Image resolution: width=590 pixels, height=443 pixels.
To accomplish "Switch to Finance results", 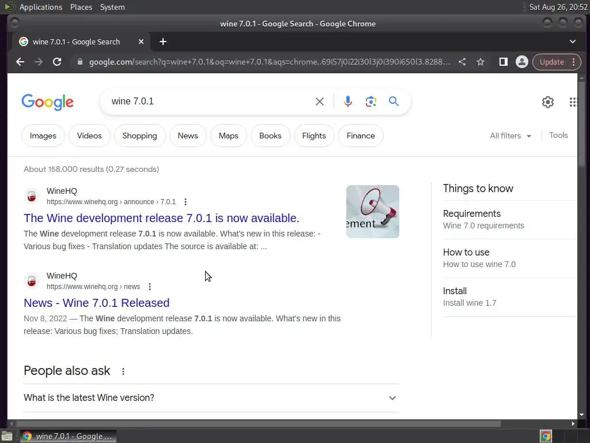I will coord(361,136).
